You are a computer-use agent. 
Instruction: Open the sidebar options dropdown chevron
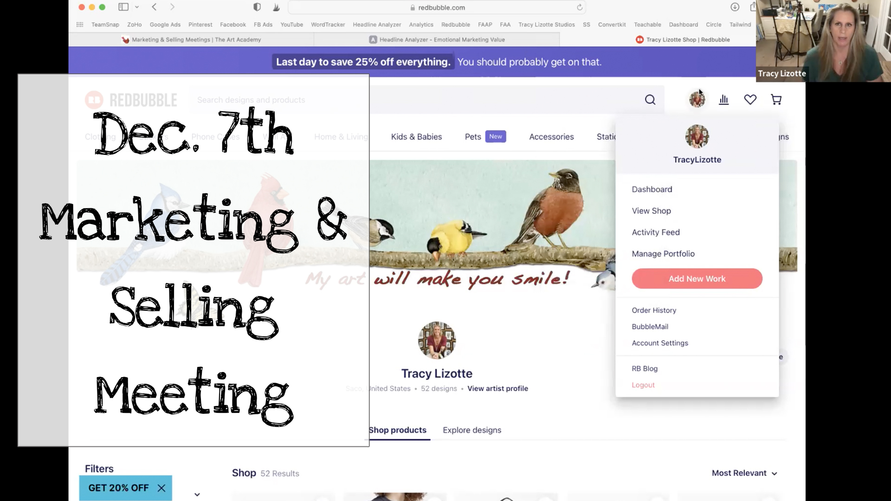coord(137,7)
